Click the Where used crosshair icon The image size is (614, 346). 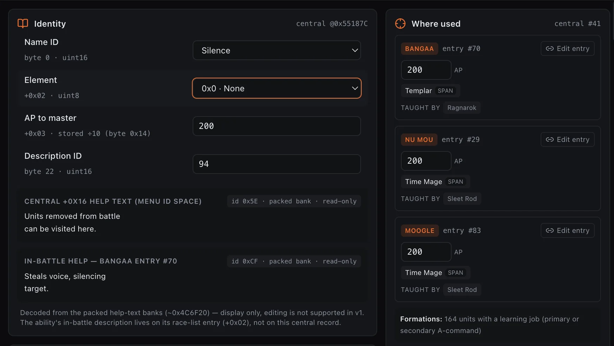(x=400, y=24)
